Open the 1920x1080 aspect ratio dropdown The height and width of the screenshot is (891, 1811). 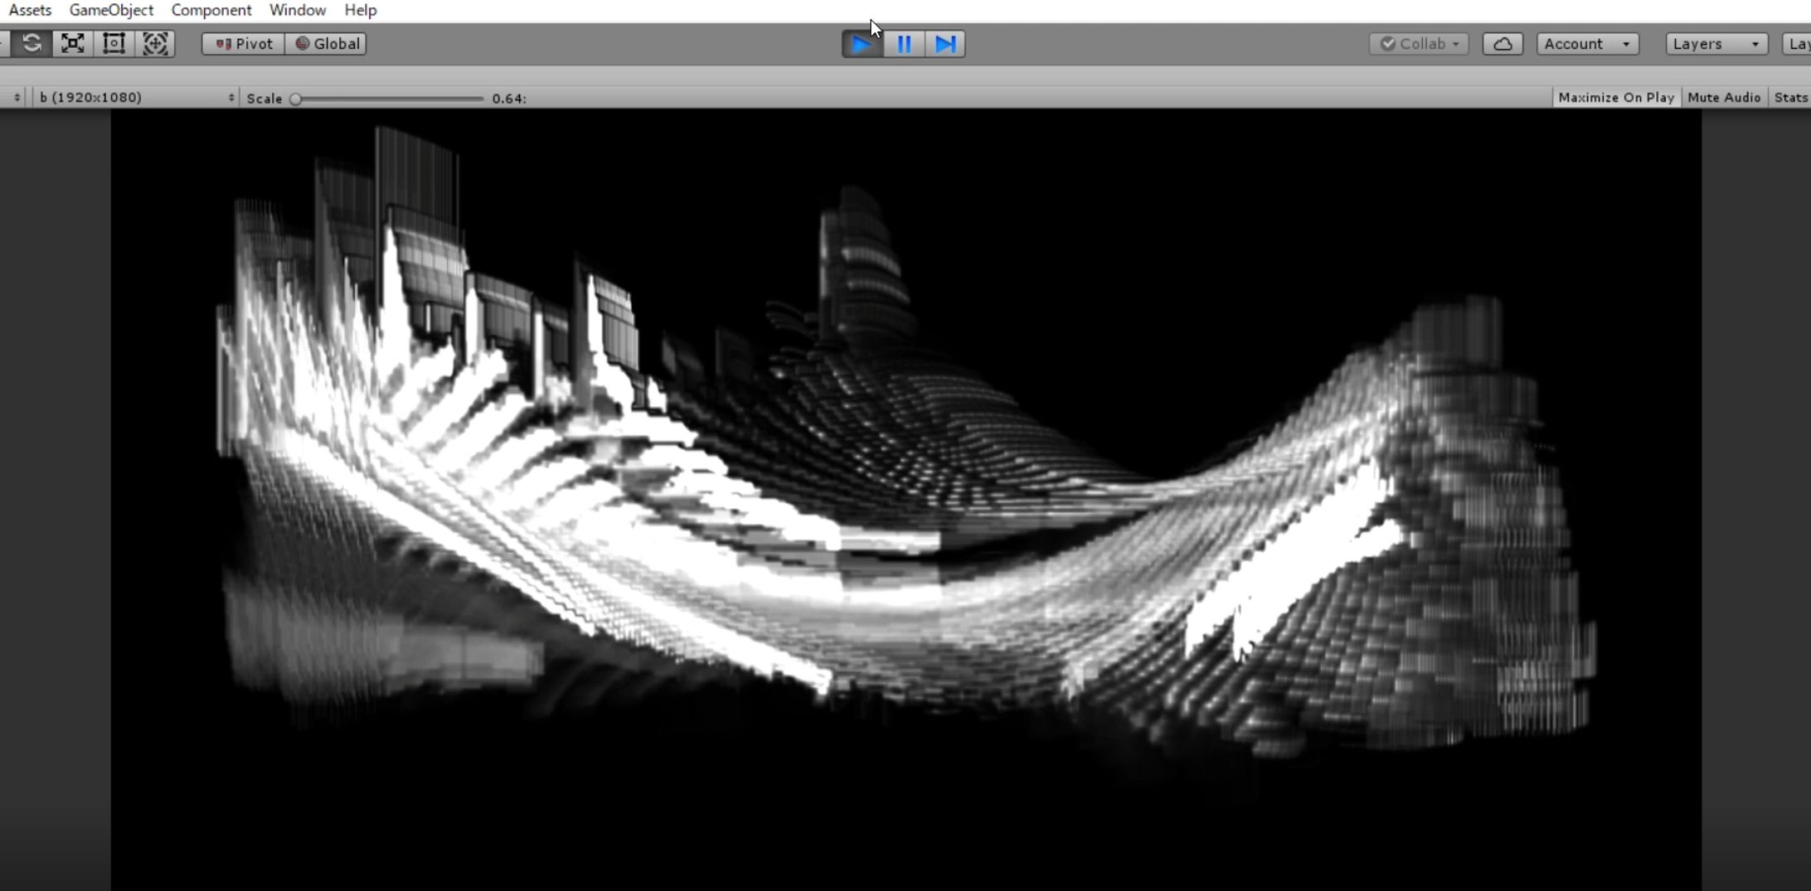click(x=136, y=98)
